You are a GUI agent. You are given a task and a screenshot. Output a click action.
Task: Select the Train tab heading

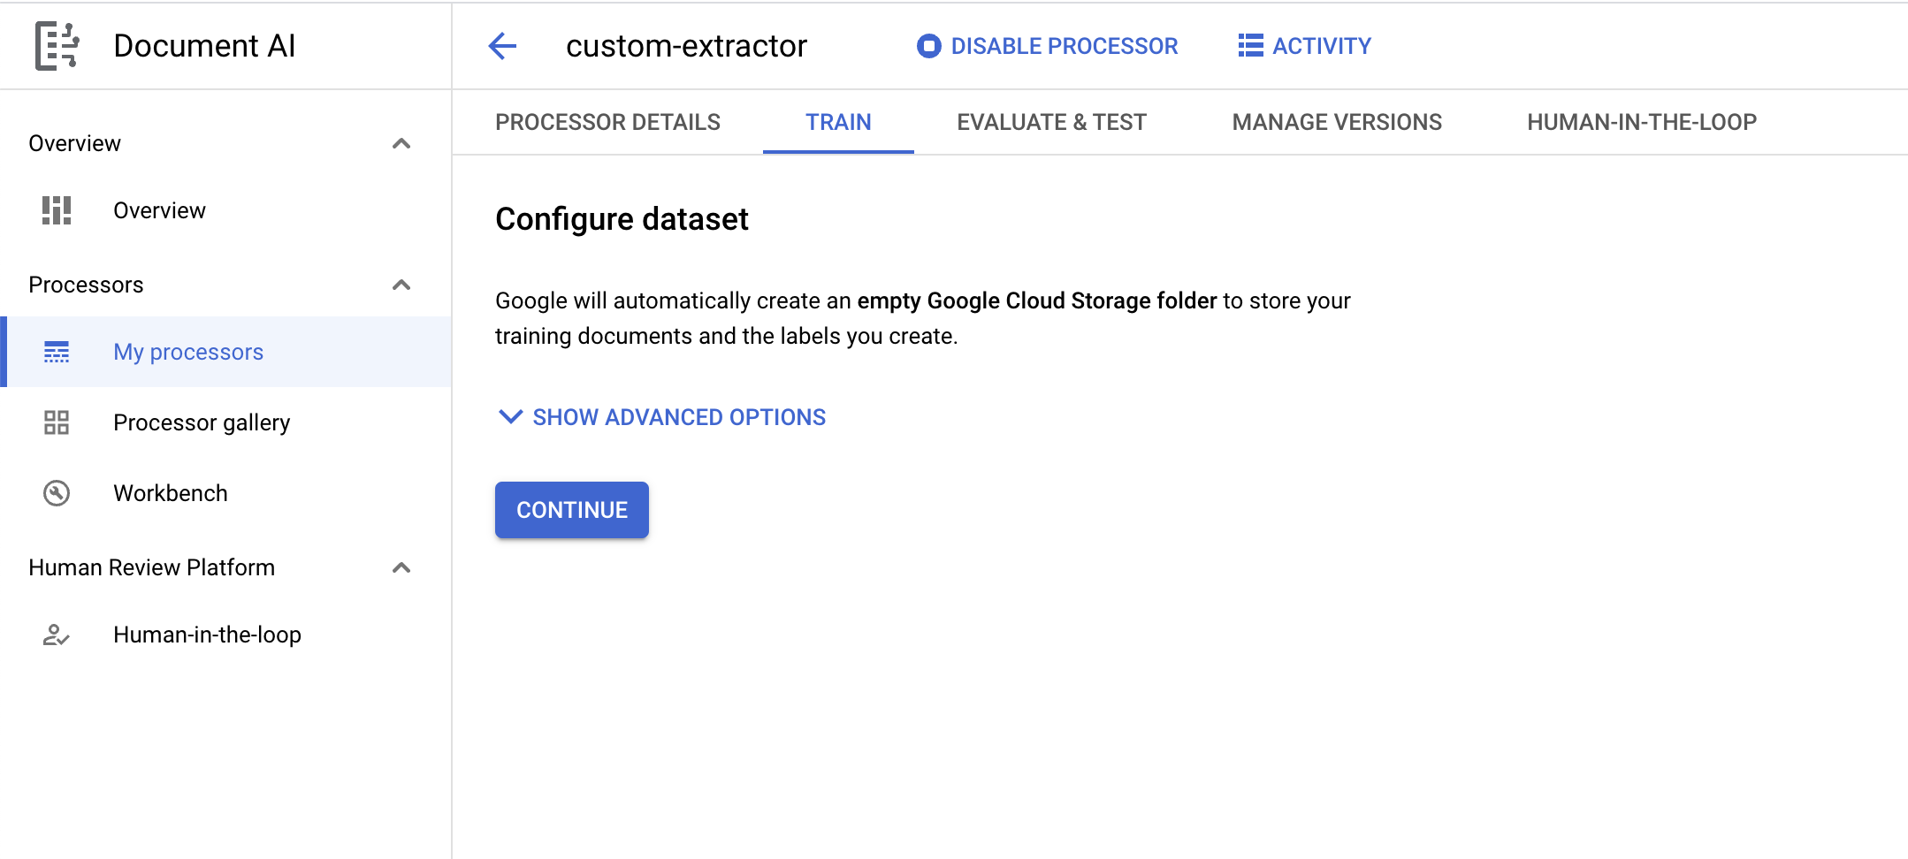[x=837, y=122]
